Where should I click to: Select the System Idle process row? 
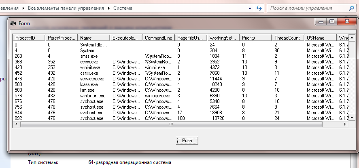point(93,44)
